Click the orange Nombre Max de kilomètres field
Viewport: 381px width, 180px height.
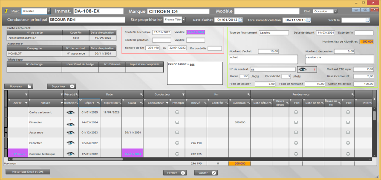click(367, 41)
